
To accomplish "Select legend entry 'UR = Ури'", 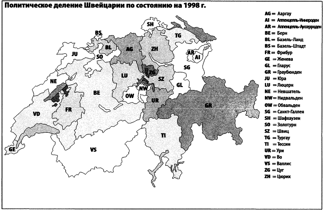I will 274,150.
